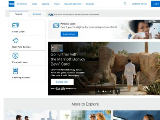Click the 'See if you're eligible' banner text
This screenshot has width=160, height=120.
tap(89, 27)
